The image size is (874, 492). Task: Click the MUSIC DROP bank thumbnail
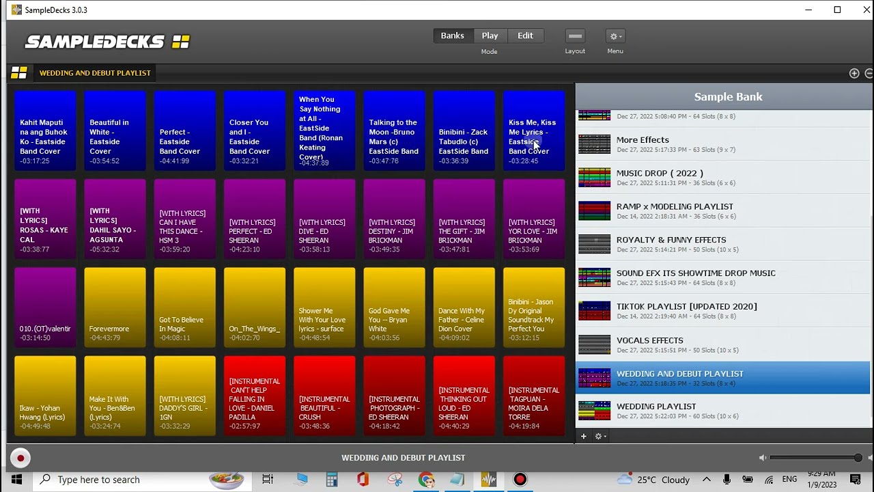tap(594, 178)
